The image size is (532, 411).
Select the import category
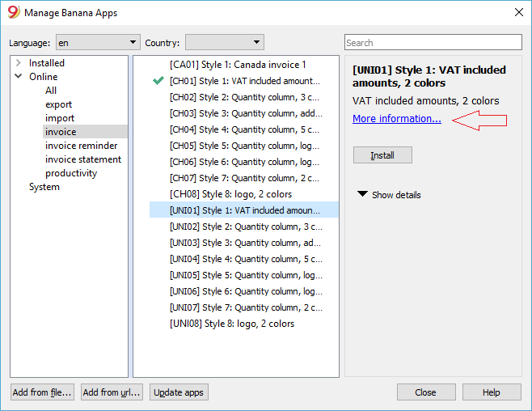click(60, 118)
